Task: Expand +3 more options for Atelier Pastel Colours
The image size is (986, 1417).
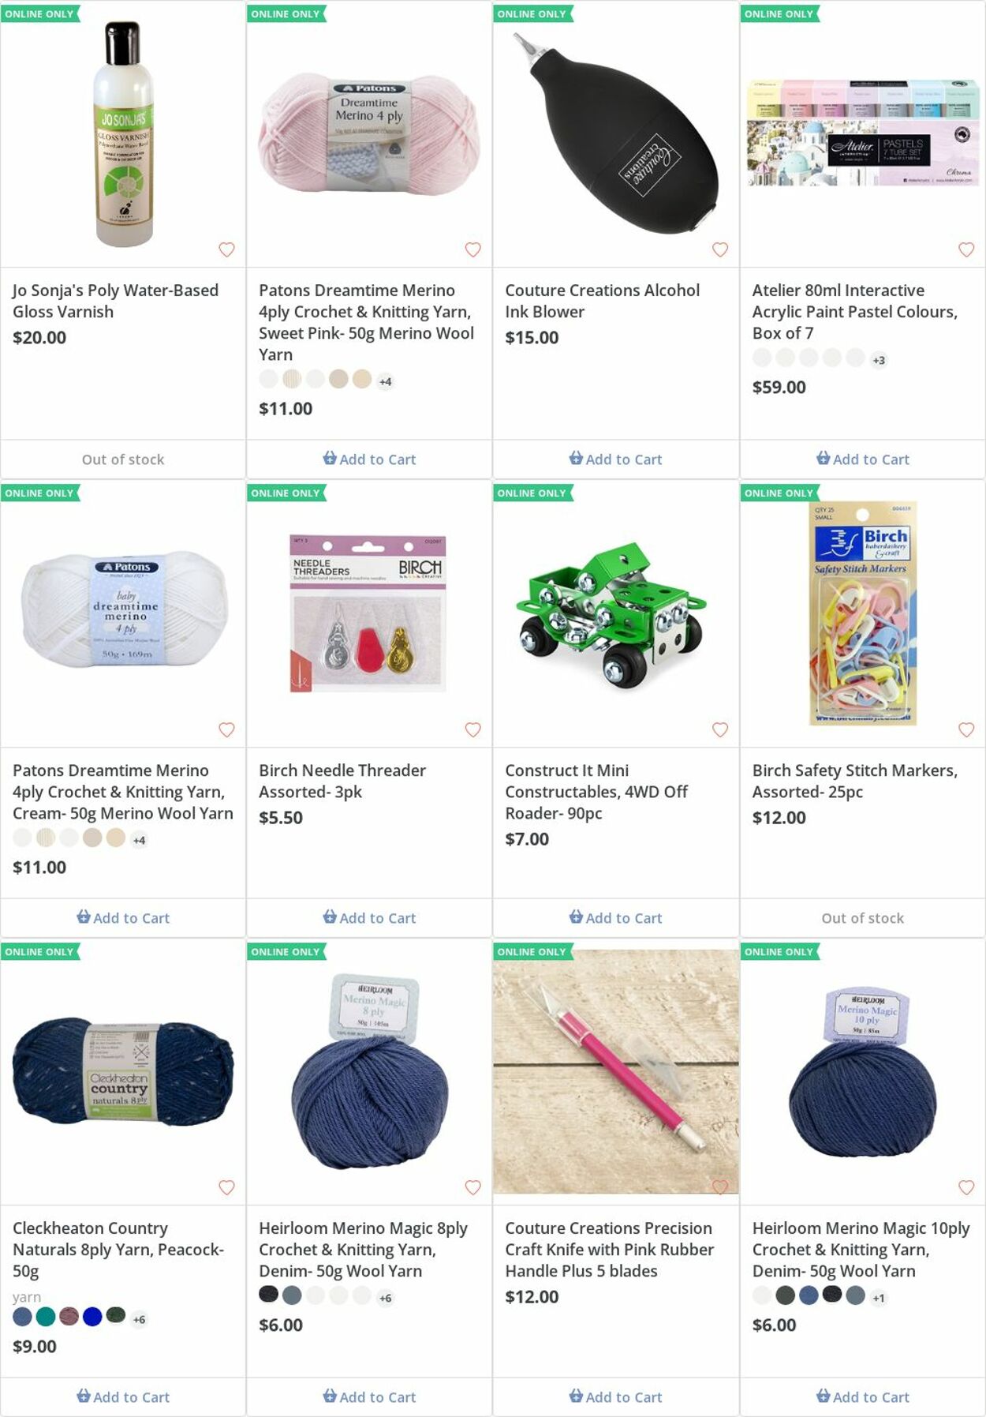Action: pos(878,360)
